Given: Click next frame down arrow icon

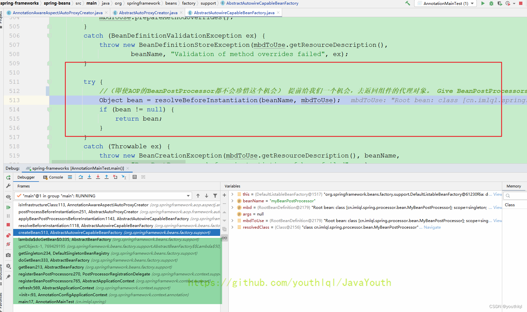Looking at the screenshot, I should coord(207,196).
